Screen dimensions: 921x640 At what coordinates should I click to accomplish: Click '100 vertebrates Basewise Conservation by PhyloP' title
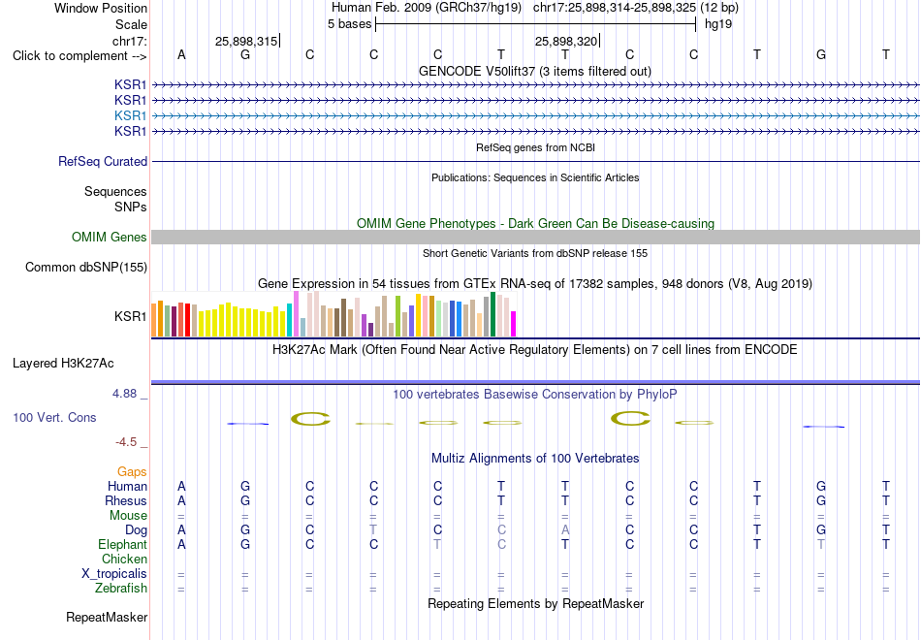(535, 395)
